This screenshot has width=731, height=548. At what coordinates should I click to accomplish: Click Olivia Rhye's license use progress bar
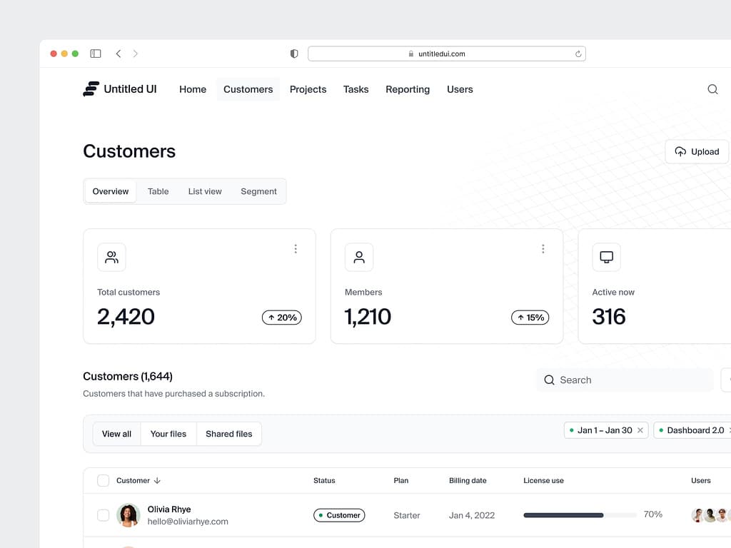580,515
